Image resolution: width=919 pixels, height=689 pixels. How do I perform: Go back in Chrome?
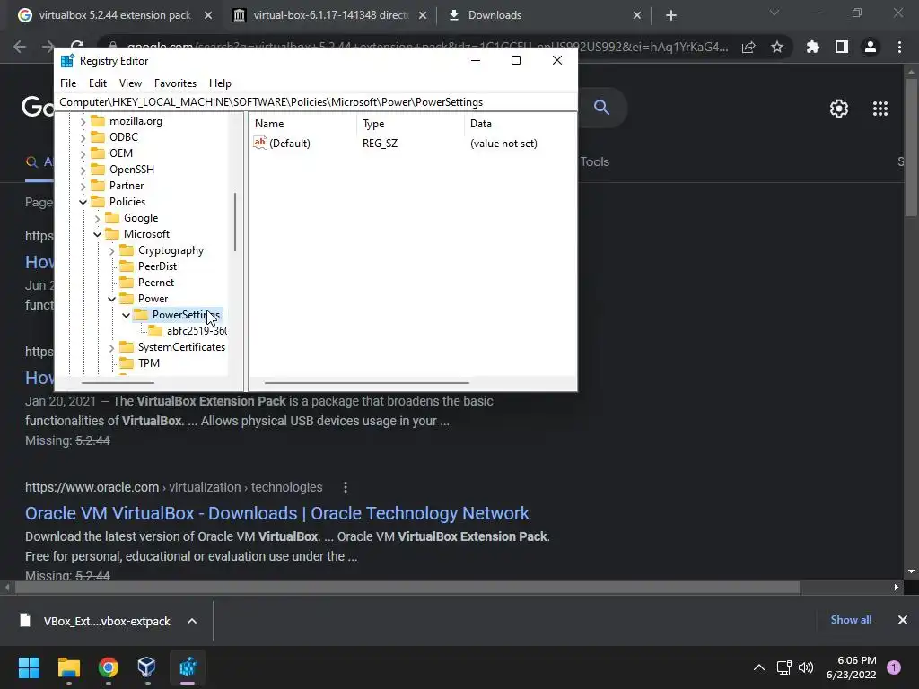pyautogui.click(x=20, y=47)
